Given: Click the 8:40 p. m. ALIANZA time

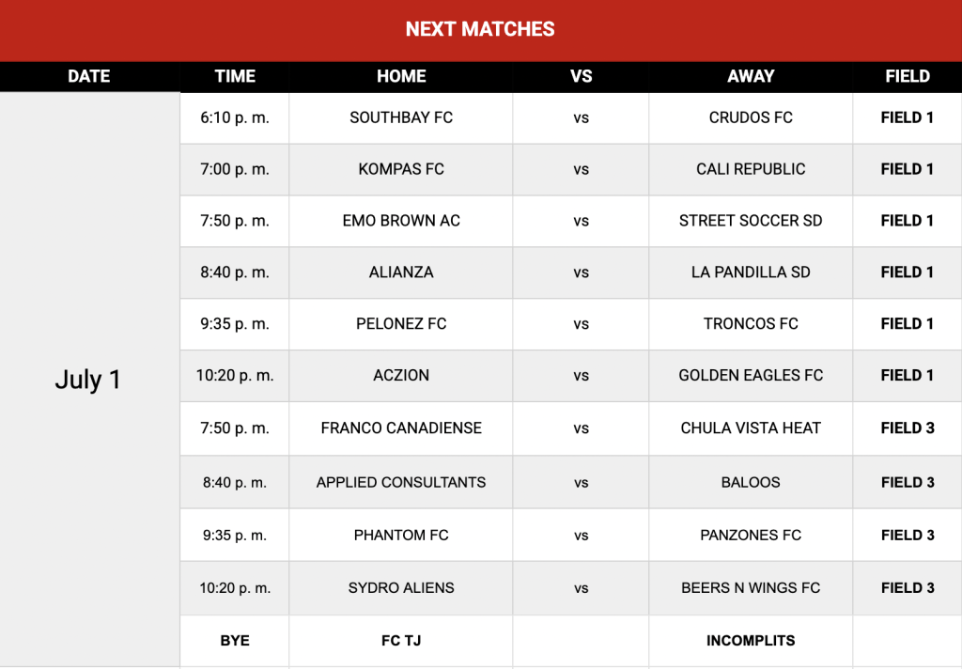Looking at the screenshot, I should pos(234,272).
